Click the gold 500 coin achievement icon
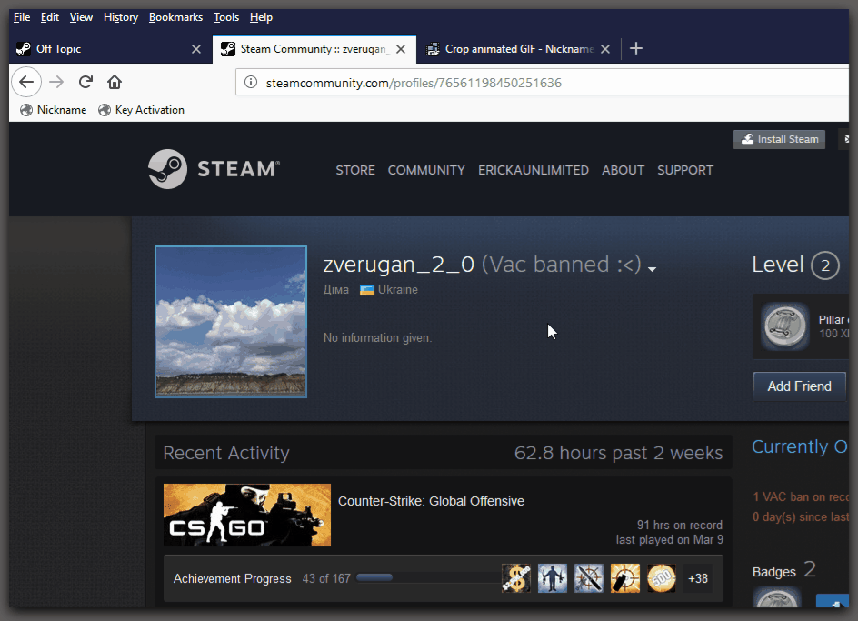Image resolution: width=858 pixels, height=621 pixels. click(x=662, y=578)
